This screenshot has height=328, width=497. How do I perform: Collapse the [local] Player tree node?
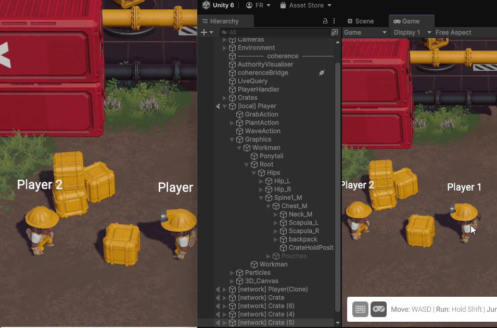pyautogui.click(x=225, y=106)
